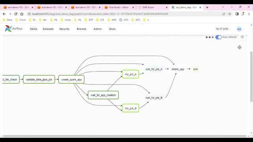
Task: Expand the Security dropdown menu
Action: coord(65,29)
